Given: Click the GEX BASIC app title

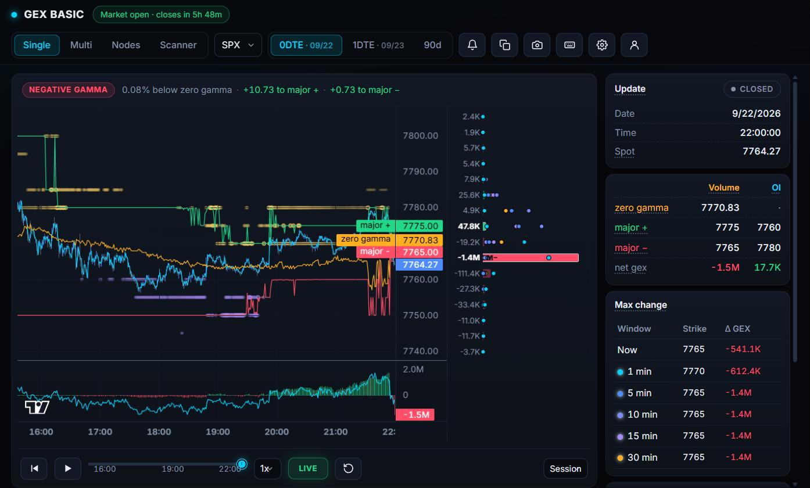Looking at the screenshot, I should pos(54,15).
